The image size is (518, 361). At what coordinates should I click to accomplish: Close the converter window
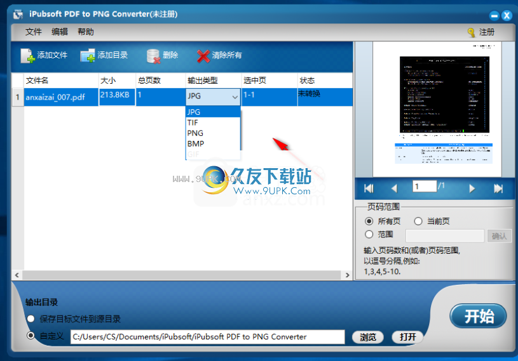507,15
